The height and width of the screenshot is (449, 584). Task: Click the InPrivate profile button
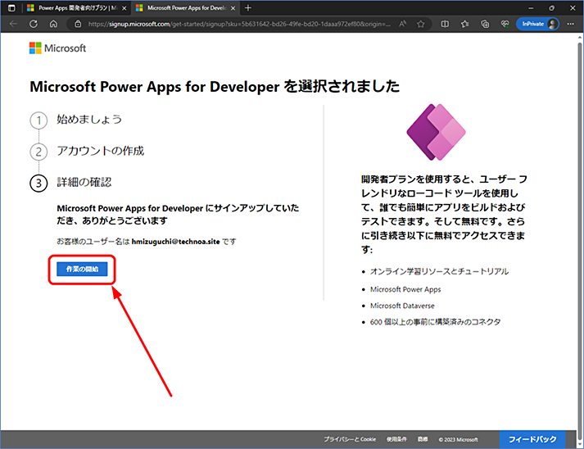click(537, 24)
